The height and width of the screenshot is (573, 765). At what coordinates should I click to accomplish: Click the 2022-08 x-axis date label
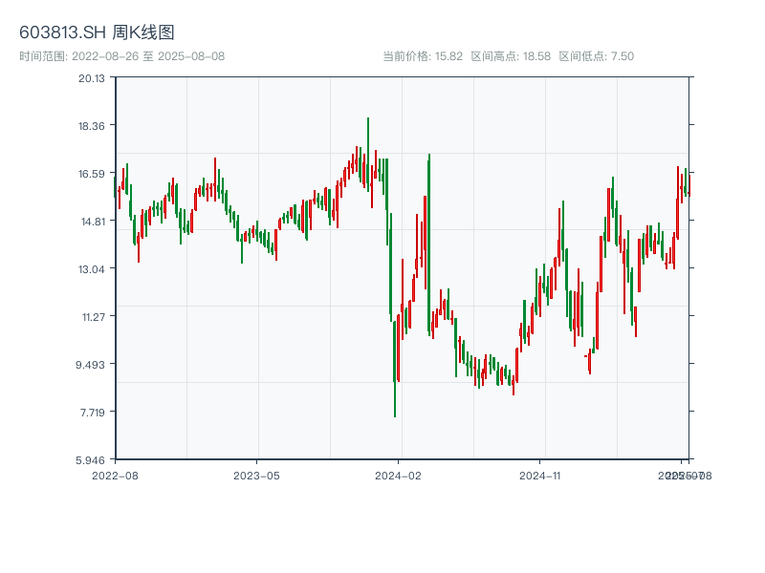115,475
